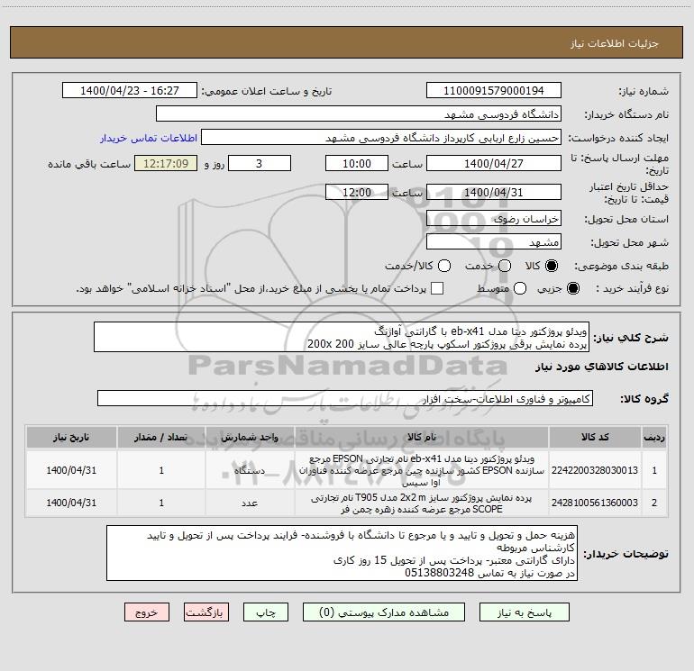Select the کالا radio button
This screenshot has width=694, height=671.
[552, 266]
